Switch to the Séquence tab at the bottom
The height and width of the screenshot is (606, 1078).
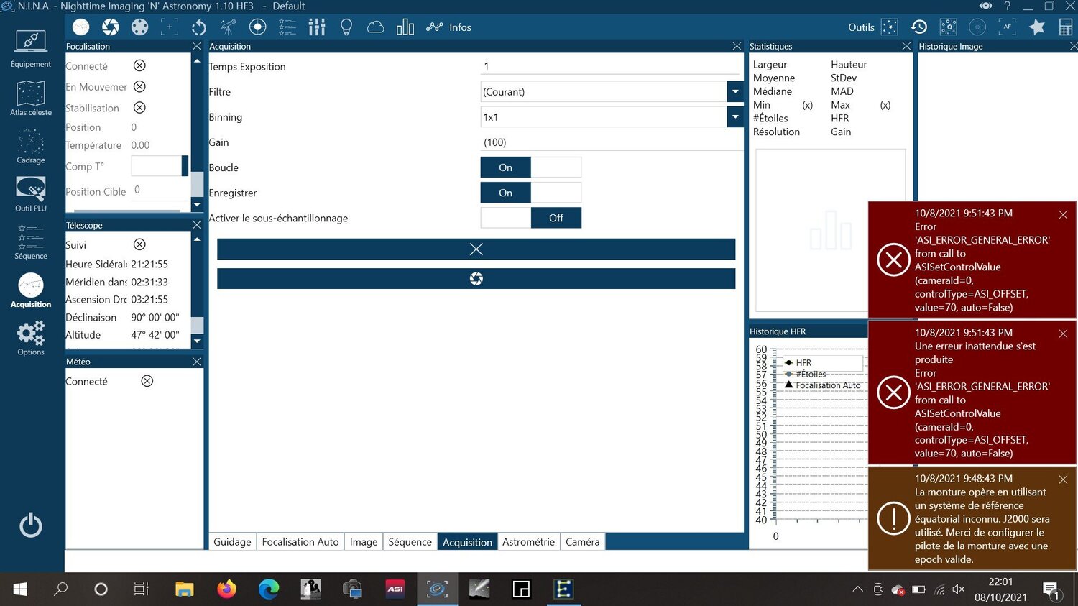point(410,542)
